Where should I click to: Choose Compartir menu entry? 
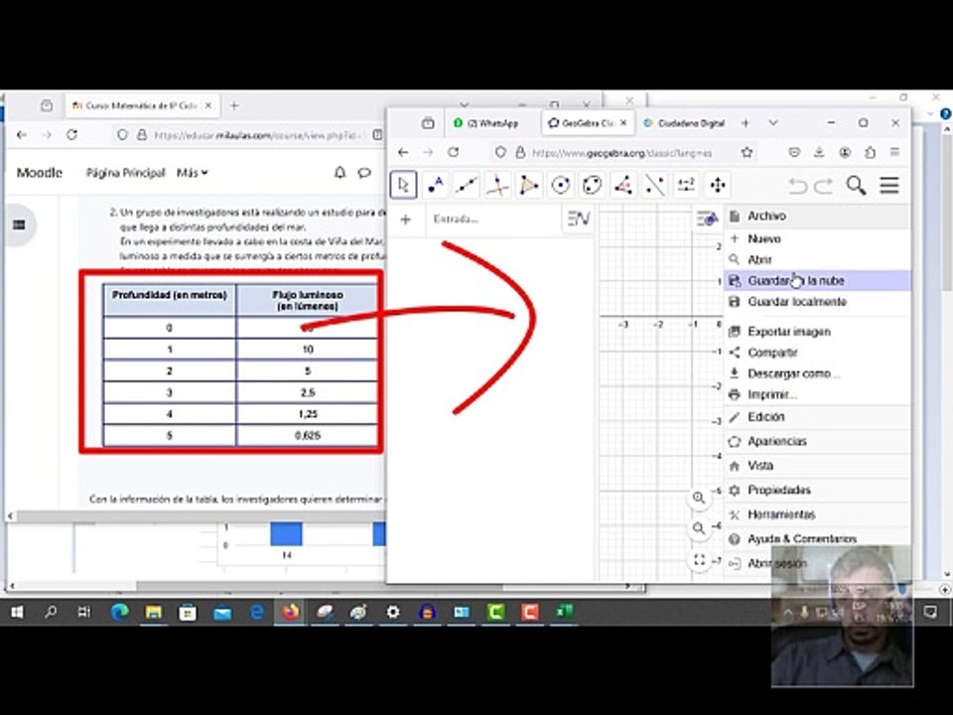pyautogui.click(x=817, y=353)
